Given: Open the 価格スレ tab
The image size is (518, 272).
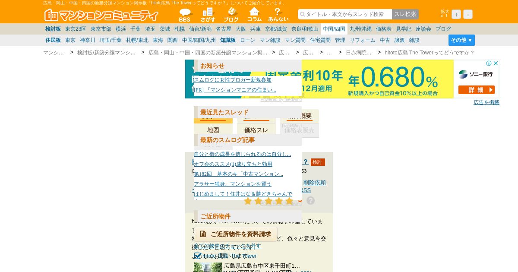Looking at the screenshot, I should tap(256, 130).
